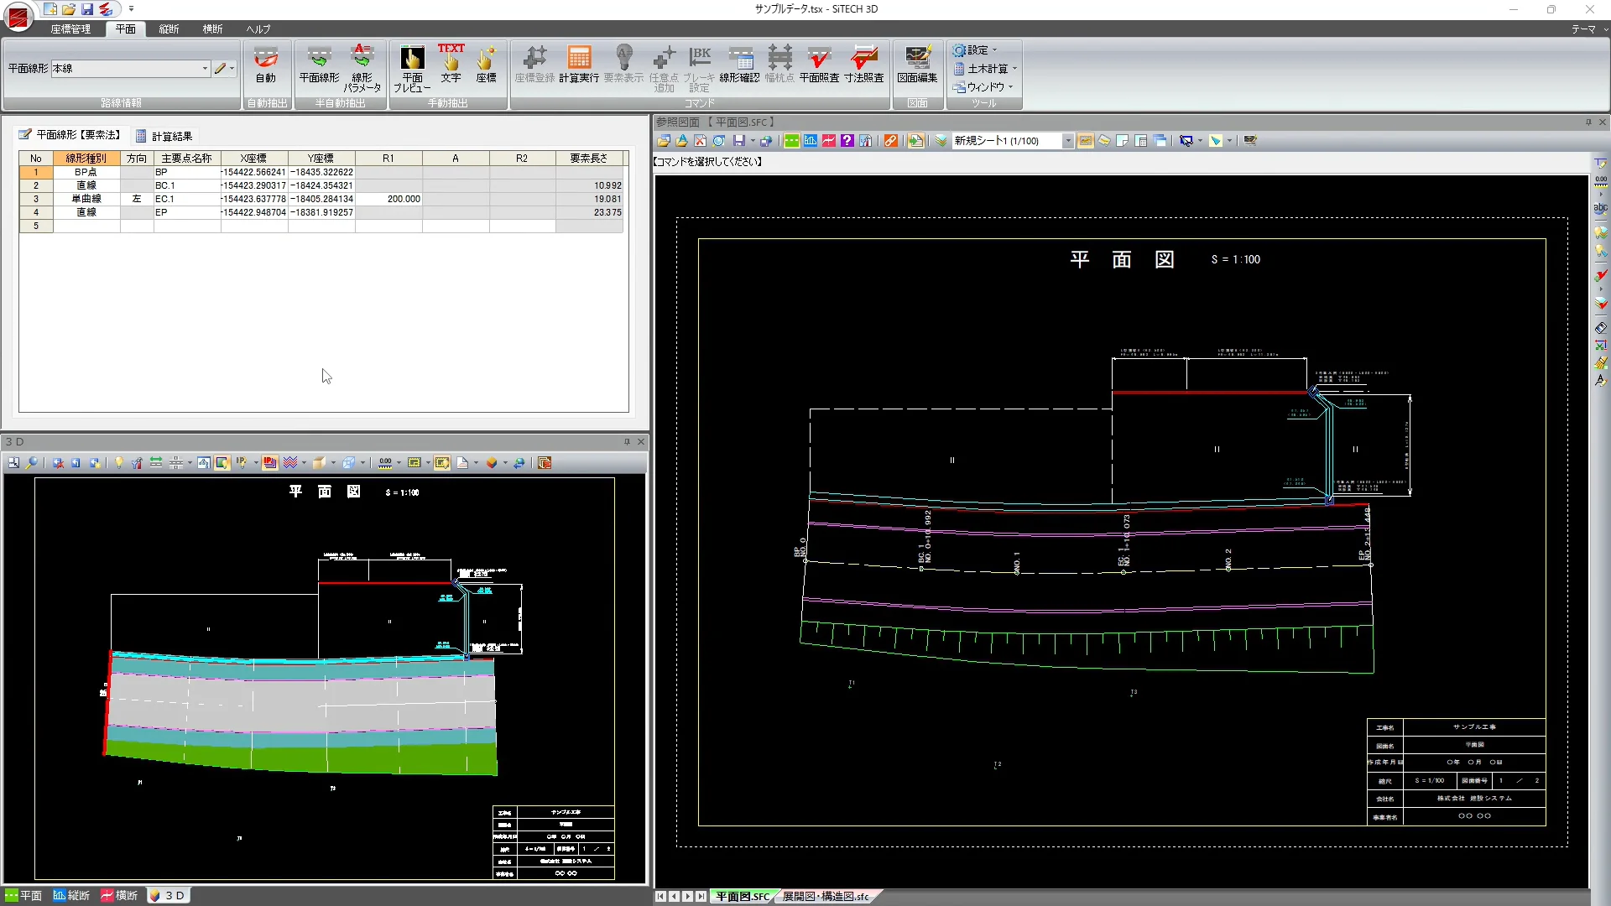Toggle the green dashed line button in drawing toolbar
Viewport: 1611px width, 906px height.
coord(790,141)
